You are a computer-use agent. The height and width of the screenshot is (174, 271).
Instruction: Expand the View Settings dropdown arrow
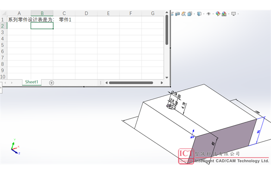(x=238, y=14)
